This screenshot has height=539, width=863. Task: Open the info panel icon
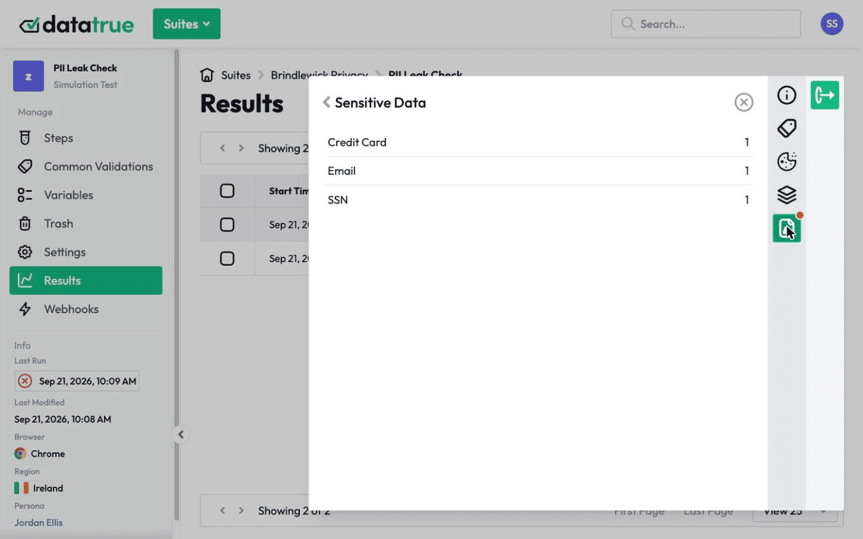[787, 95]
